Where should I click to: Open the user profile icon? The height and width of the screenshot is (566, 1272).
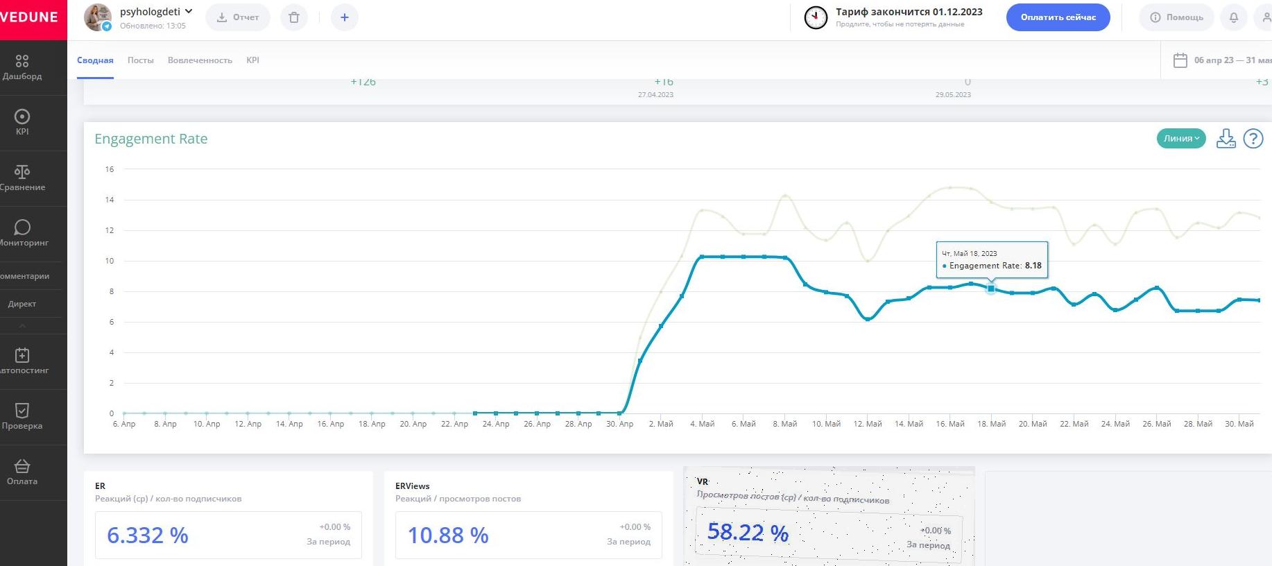point(1265,17)
